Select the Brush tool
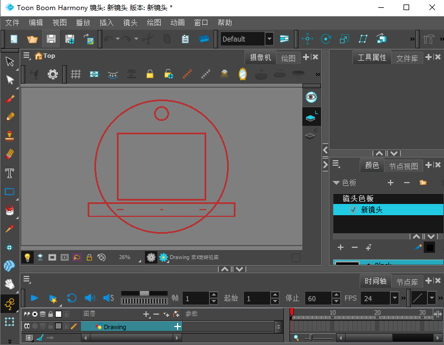This screenshot has height=345, width=444. [10, 99]
